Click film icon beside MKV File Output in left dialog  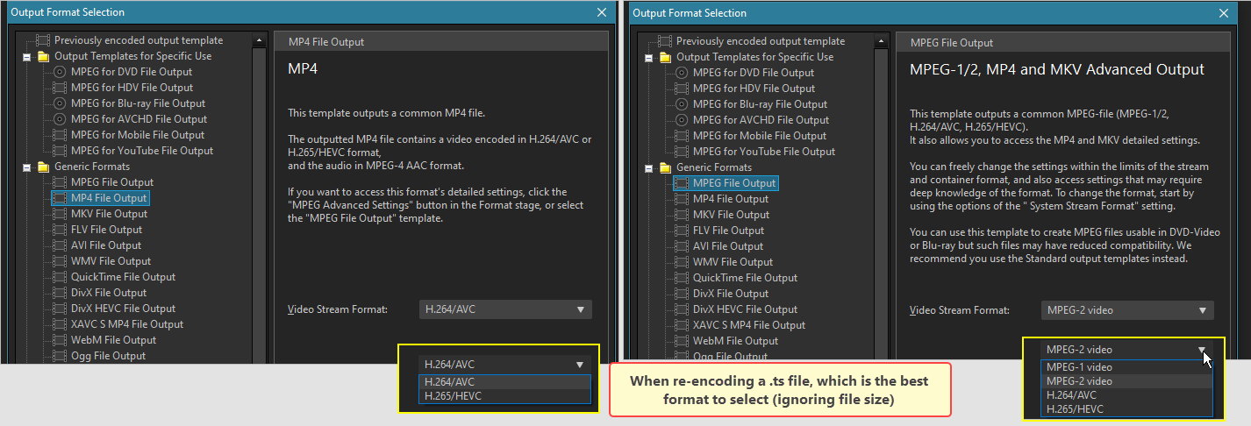pyautogui.click(x=60, y=214)
